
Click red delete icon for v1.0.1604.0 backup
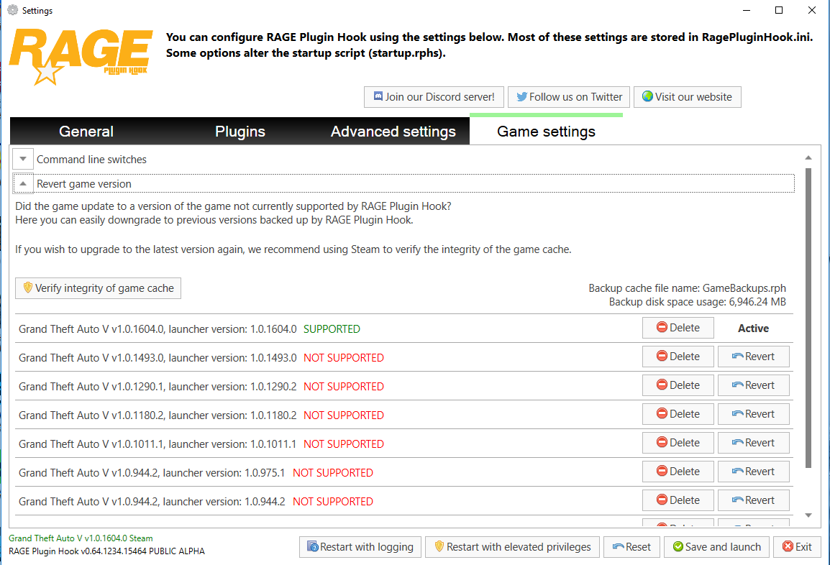tap(662, 327)
